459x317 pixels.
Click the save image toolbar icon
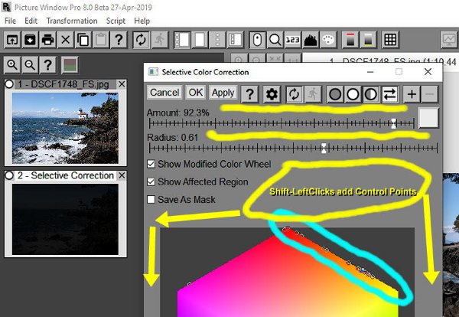coord(30,40)
